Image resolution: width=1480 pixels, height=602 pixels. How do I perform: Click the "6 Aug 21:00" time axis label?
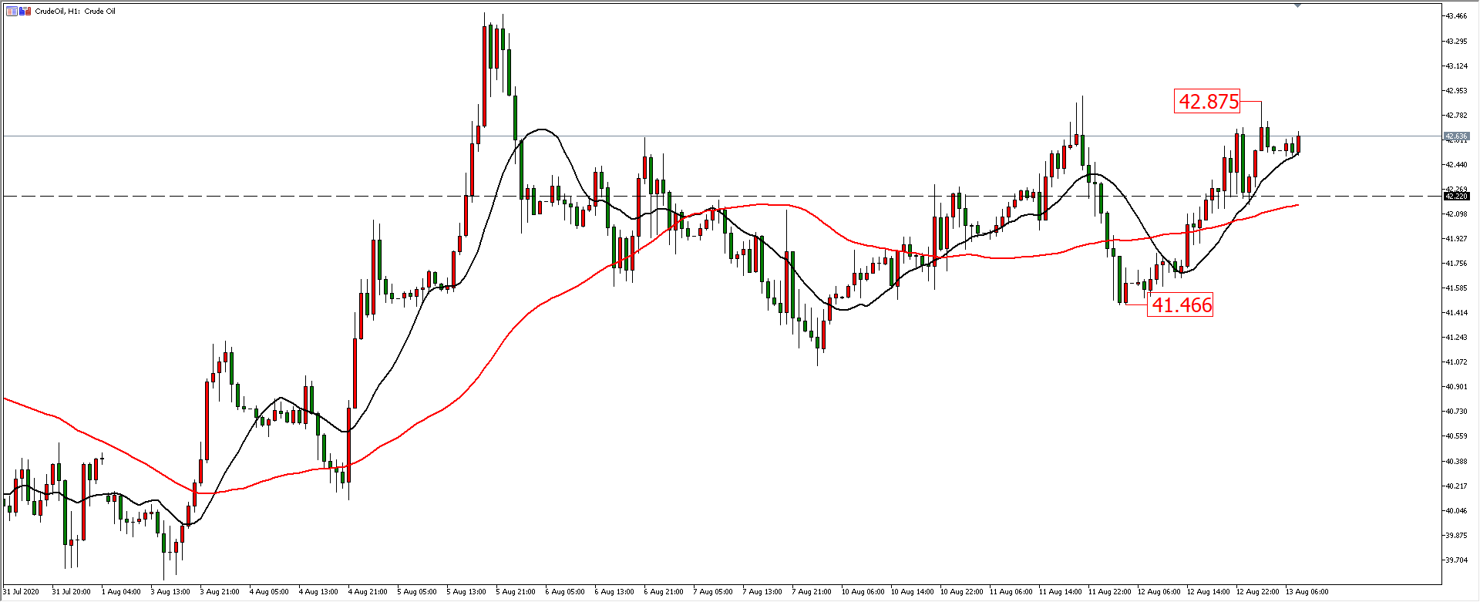tap(664, 592)
